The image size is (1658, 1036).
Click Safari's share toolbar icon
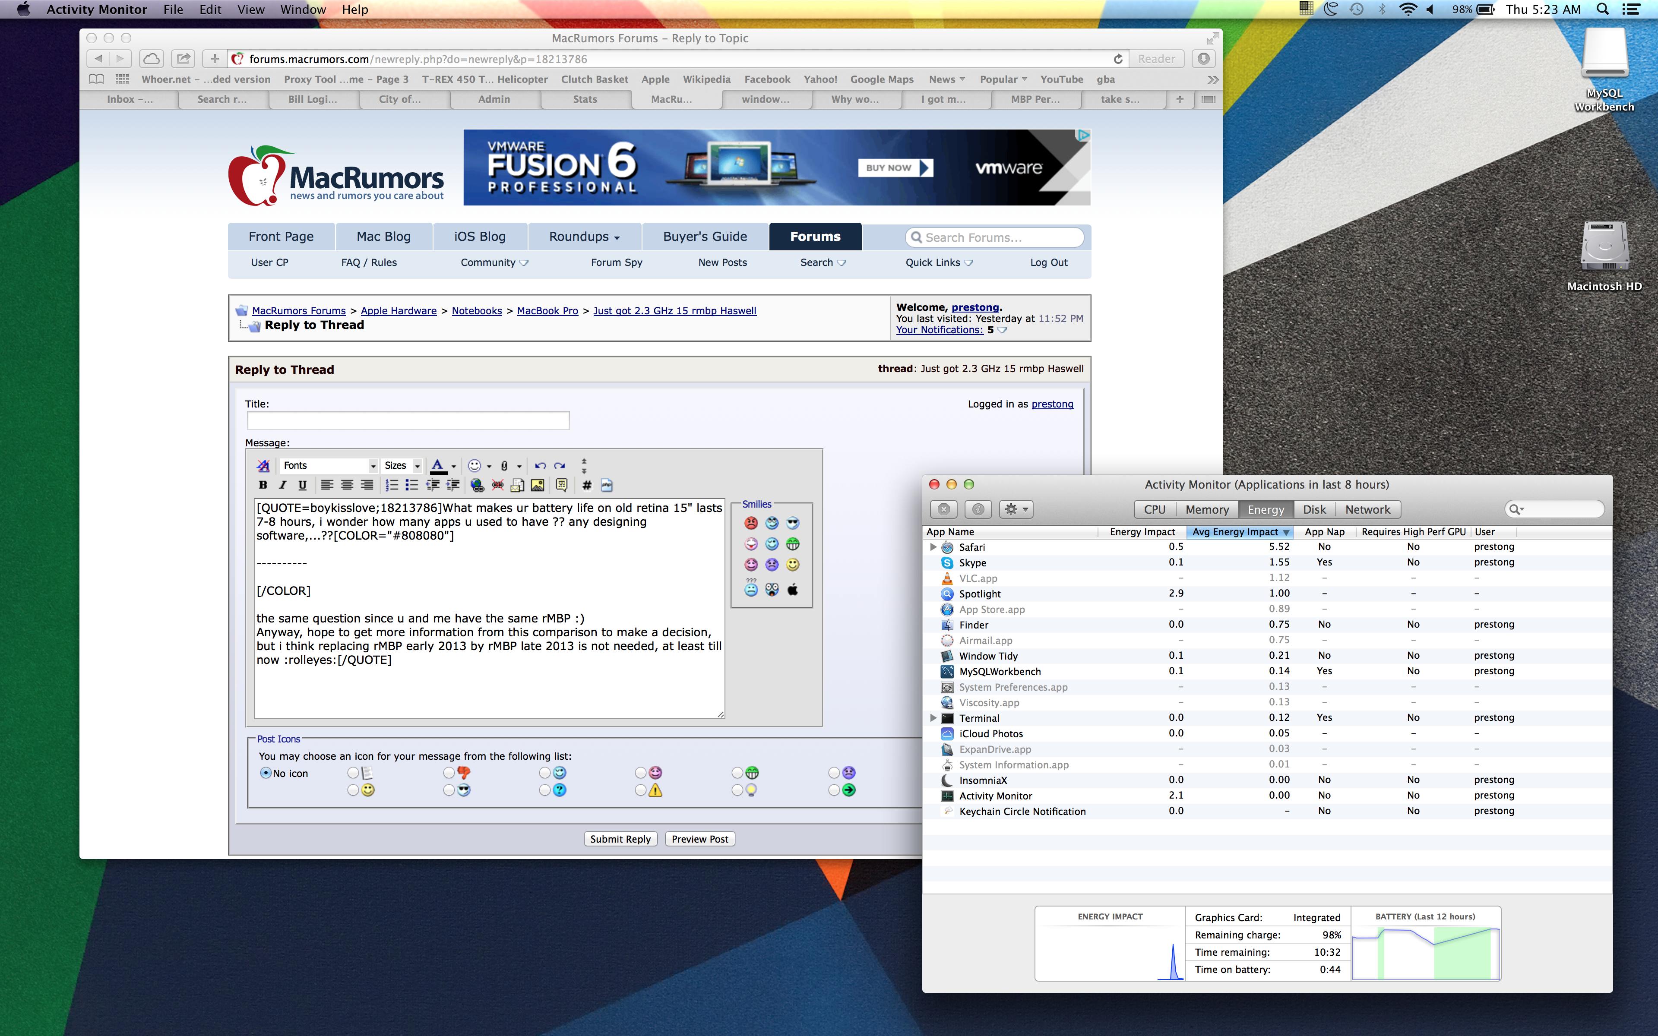182,59
